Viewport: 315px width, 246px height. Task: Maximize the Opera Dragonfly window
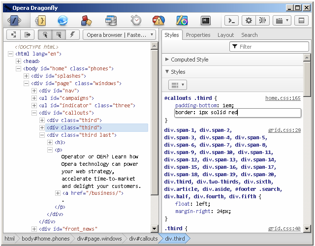click(x=298, y=8)
